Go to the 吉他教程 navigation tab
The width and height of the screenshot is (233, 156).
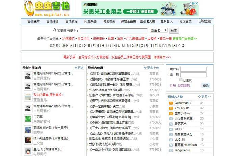click(x=71, y=21)
